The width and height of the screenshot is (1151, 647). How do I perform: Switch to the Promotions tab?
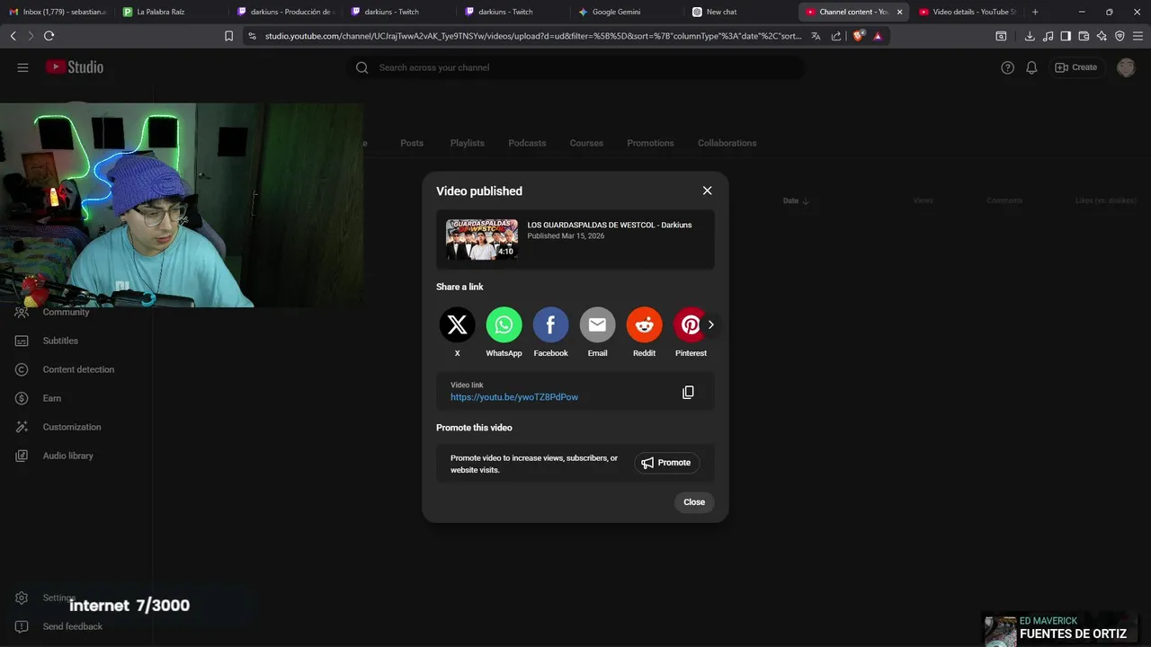pyautogui.click(x=650, y=143)
